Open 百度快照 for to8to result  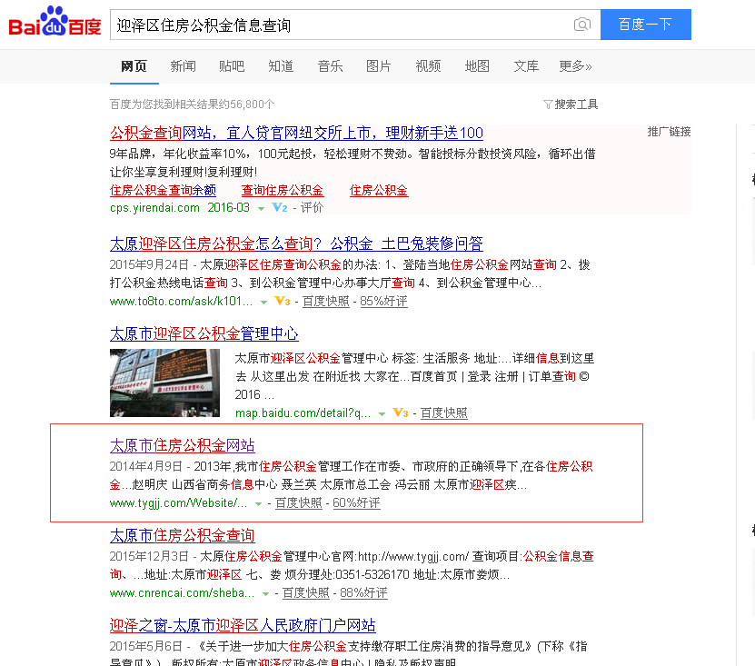[x=325, y=301]
